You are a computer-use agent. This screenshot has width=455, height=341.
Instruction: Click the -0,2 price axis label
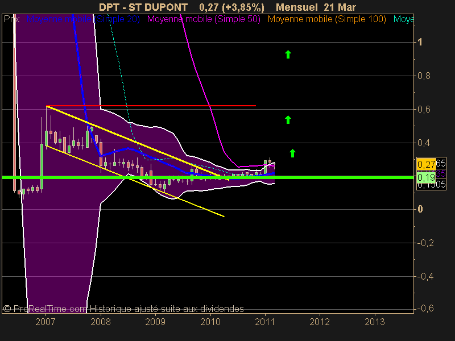(425, 243)
